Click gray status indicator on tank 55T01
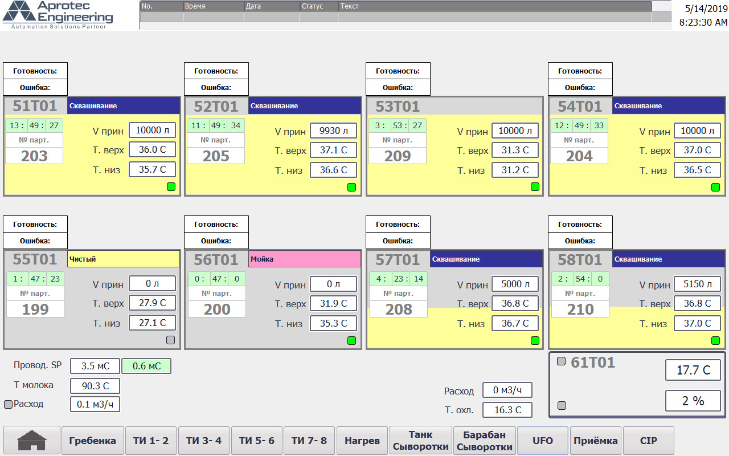Viewport: 729px width, 456px height. point(171,340)
